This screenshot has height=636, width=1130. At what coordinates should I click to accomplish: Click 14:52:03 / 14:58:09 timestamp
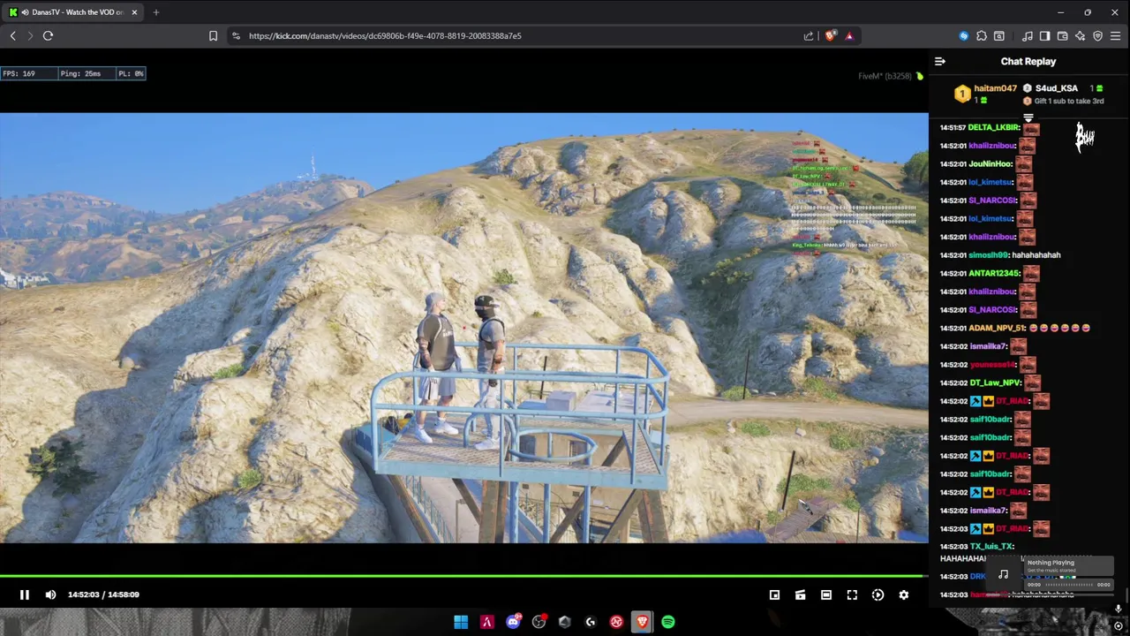point(103,594)
